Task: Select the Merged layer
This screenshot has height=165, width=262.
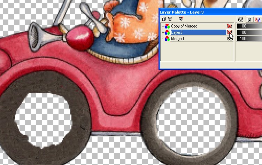Action: pos(177,39)
